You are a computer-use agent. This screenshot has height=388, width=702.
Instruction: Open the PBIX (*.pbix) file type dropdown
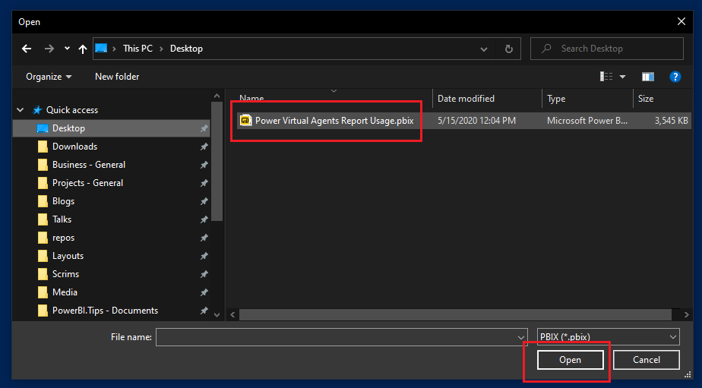[608, 337]
